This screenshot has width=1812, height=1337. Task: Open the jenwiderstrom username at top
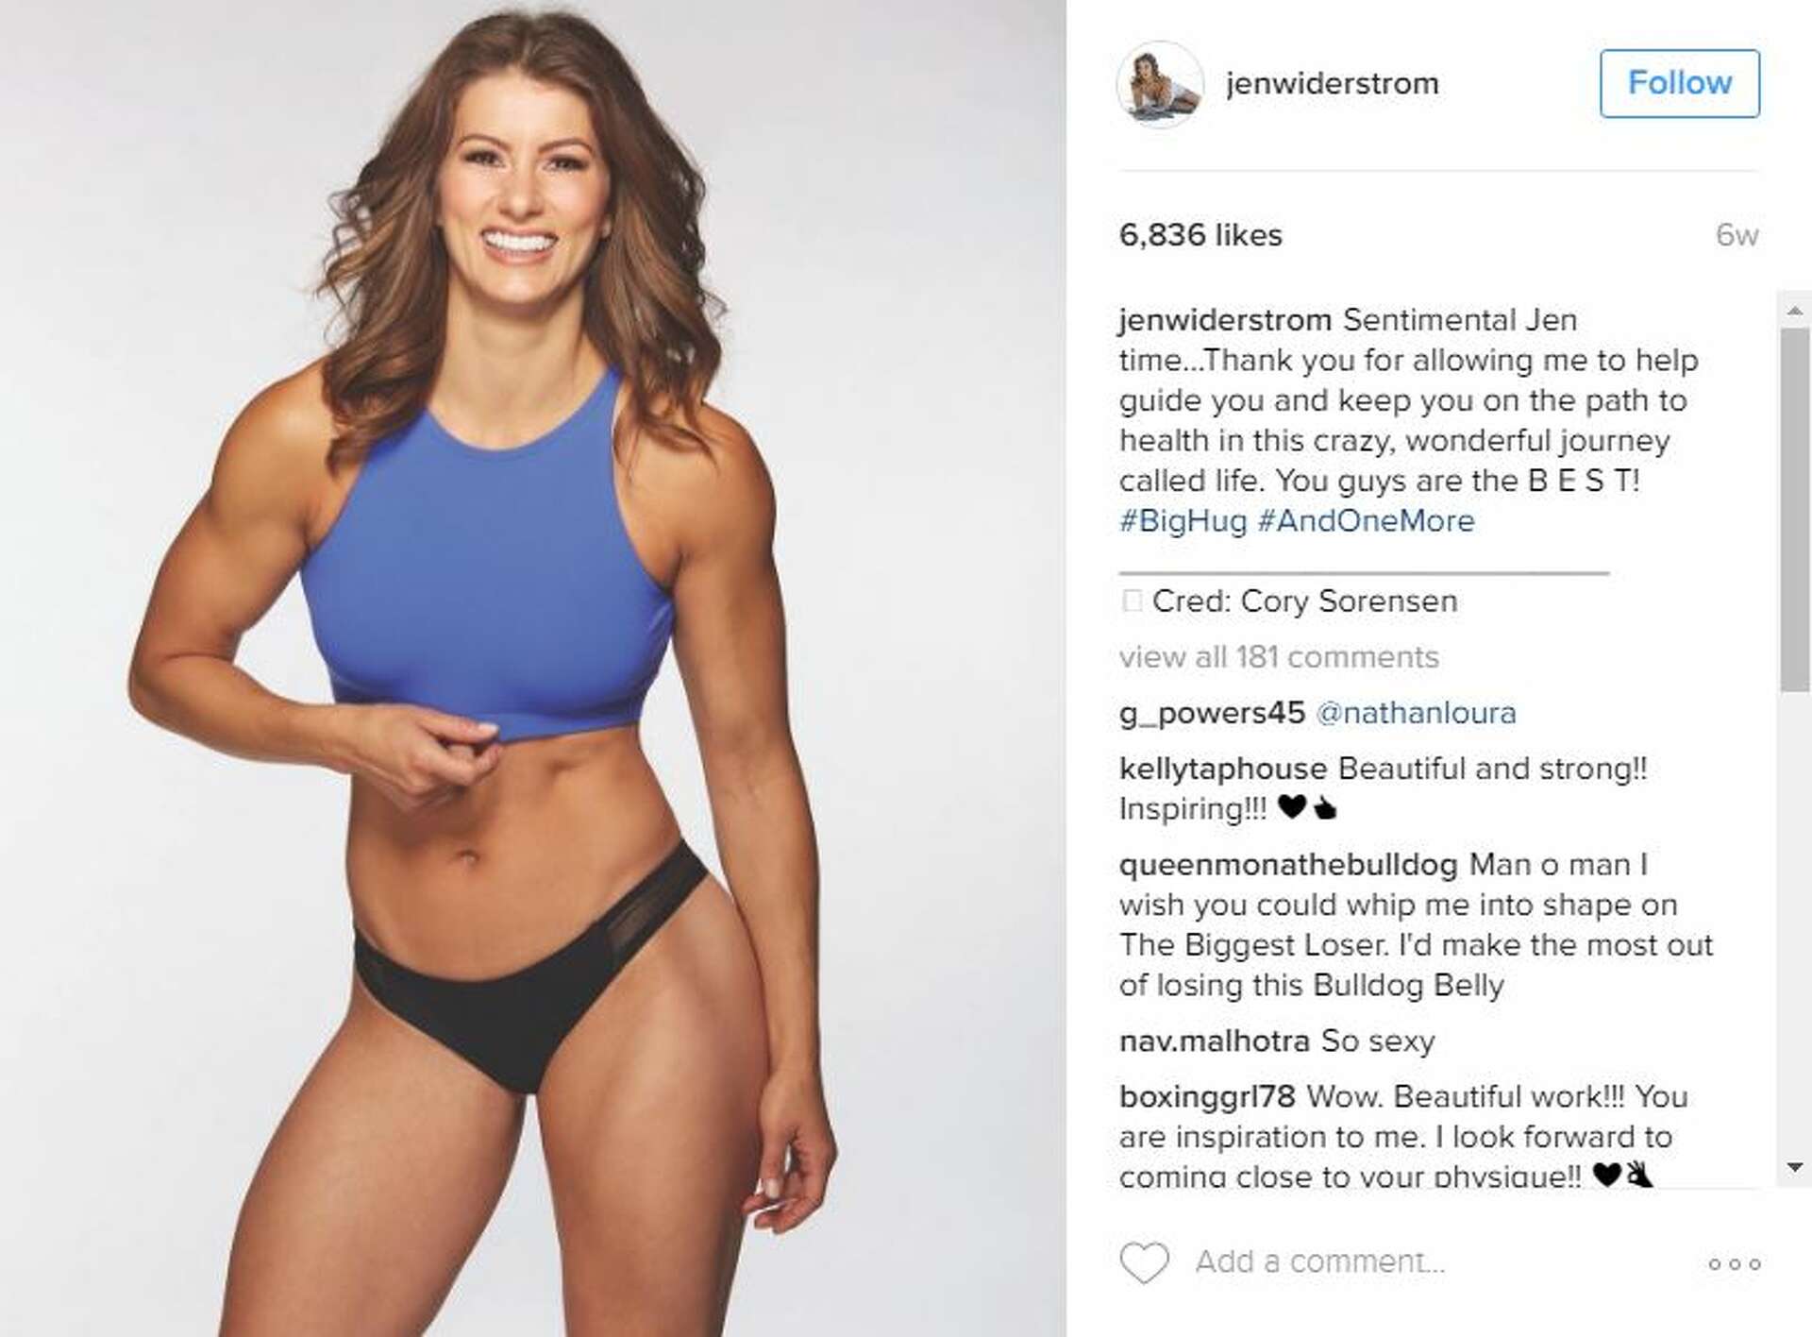point(1332,83)
